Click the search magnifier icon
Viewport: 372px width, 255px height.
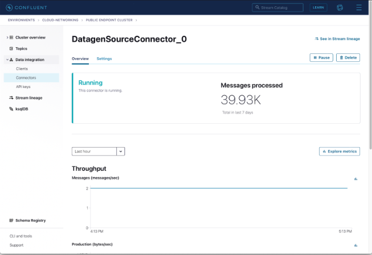point(257,7)
